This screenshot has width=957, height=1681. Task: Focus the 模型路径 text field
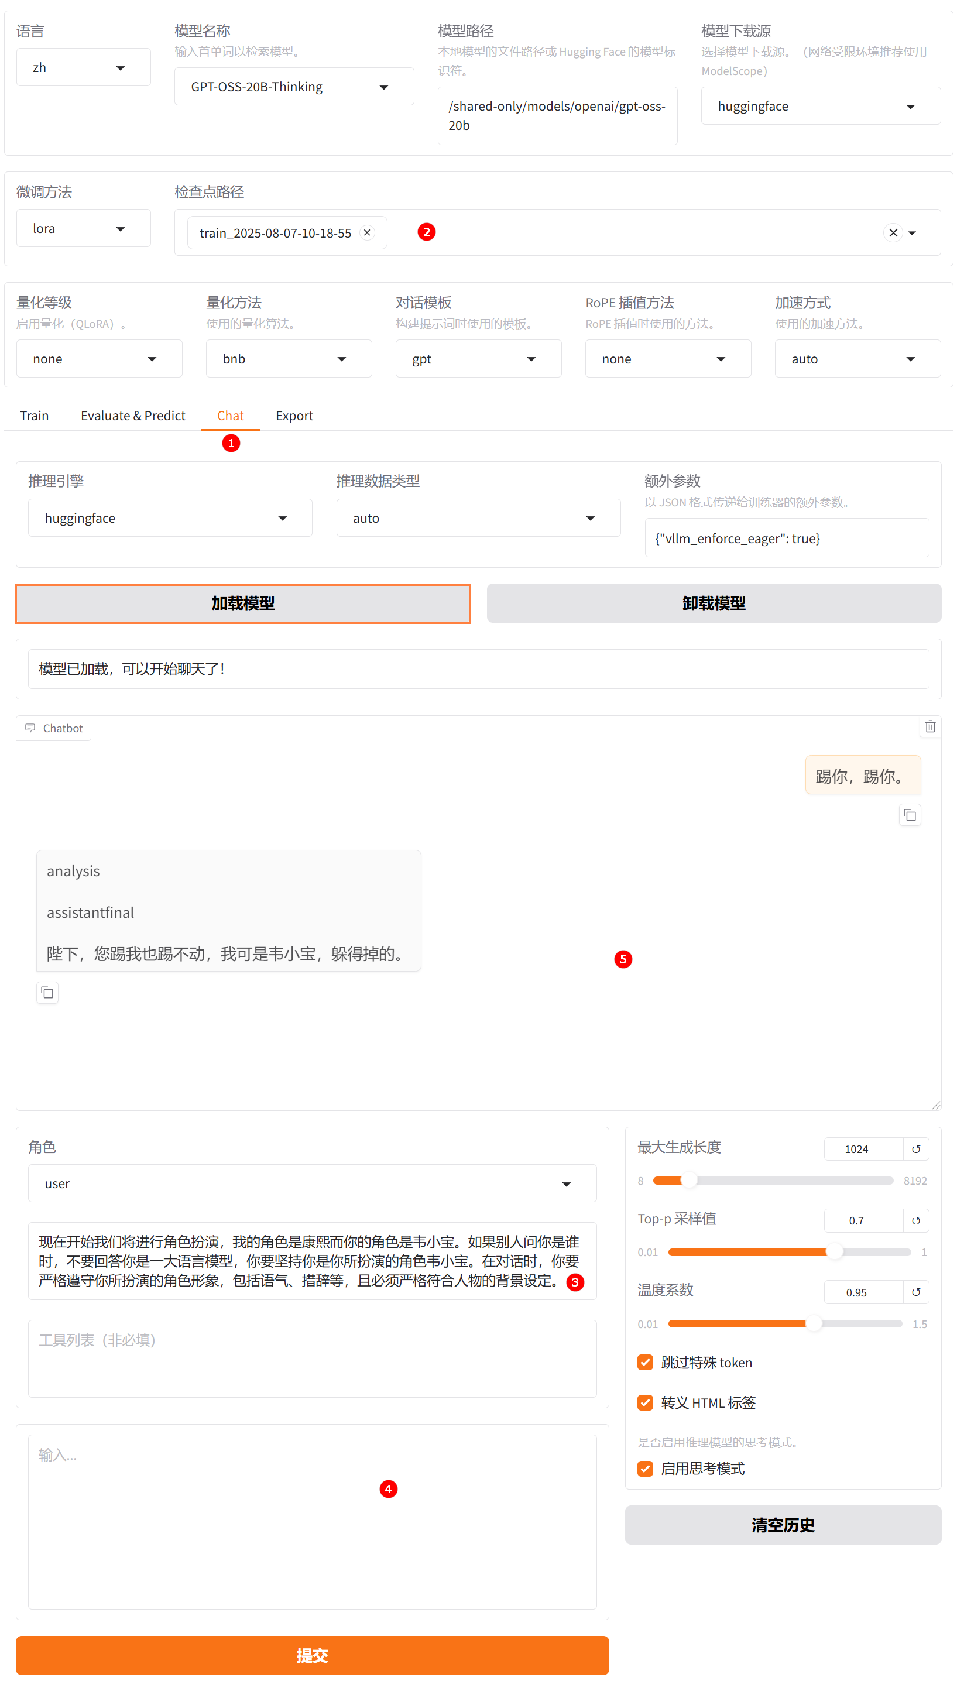tap(557, 116)
